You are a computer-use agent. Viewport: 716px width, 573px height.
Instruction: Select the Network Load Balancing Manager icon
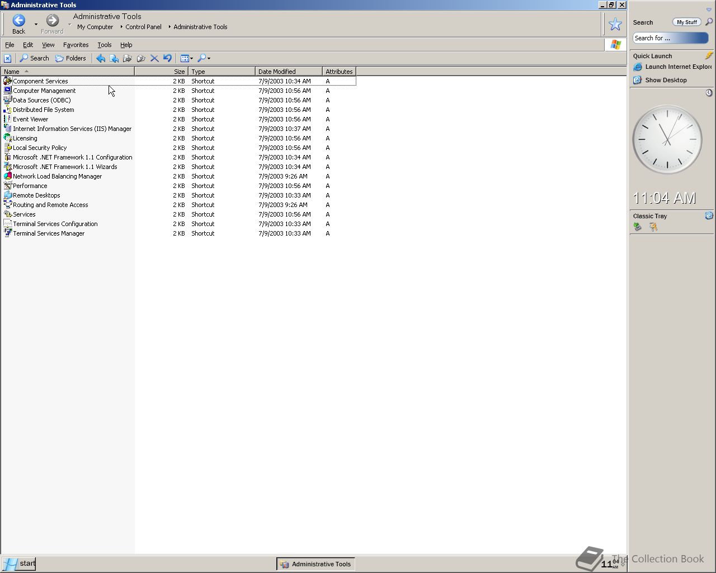[x=7, y=176]
